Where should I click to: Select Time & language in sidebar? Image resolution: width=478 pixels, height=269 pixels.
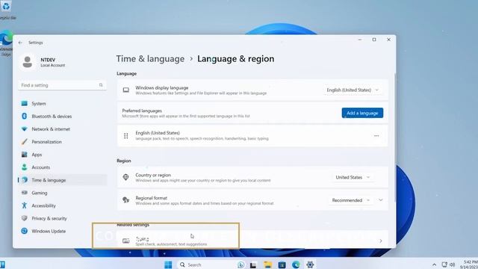pos(63,180)
